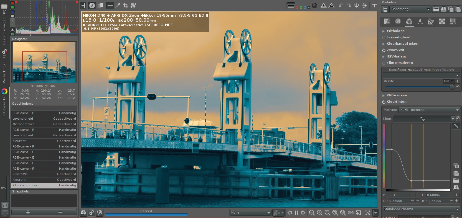The width and height of the screenshot is (462, 218).
Task: Rotate the image left
Action: click(x=341, y=6)
